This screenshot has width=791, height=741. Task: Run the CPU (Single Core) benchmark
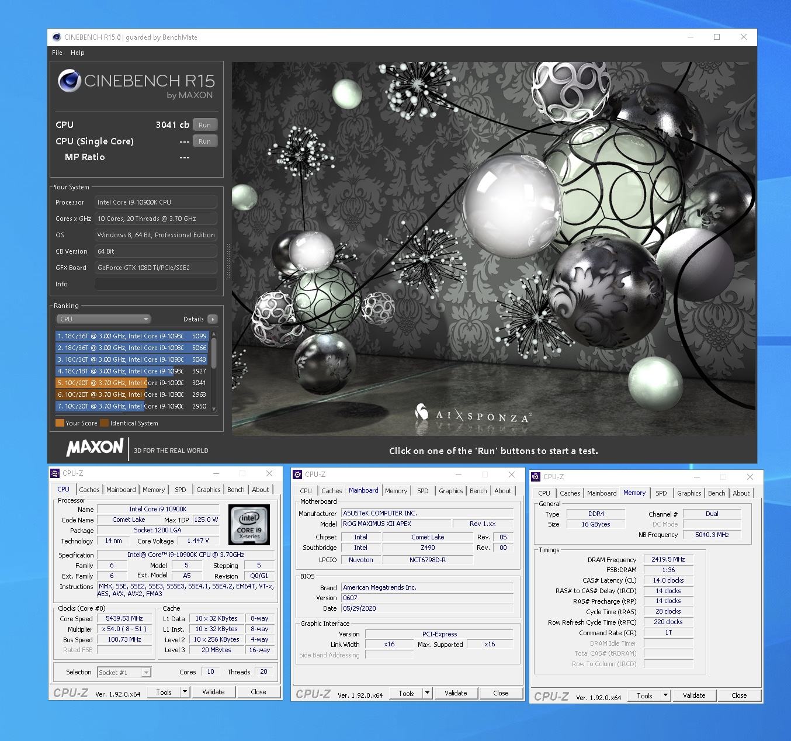[204, 141]
